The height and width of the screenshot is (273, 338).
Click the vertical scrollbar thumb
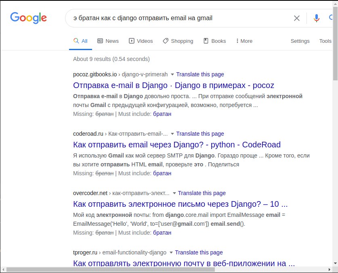[336, 43]
